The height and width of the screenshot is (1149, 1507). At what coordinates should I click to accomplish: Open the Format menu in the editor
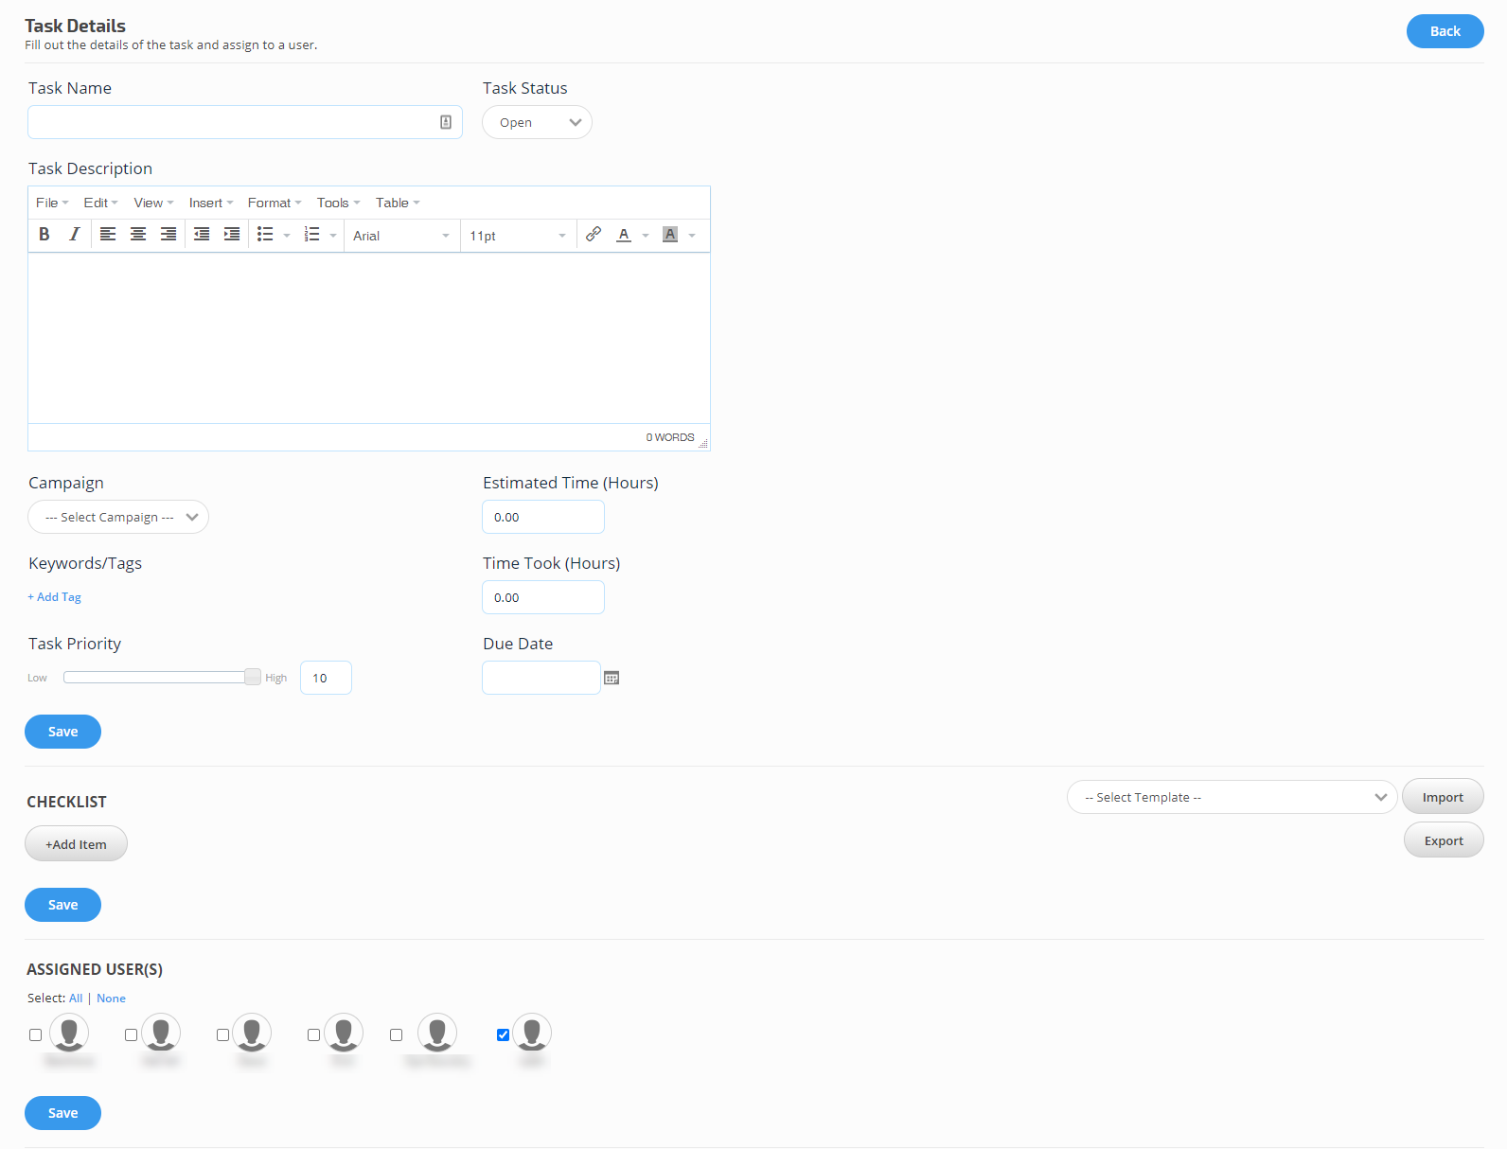point(275,203)
